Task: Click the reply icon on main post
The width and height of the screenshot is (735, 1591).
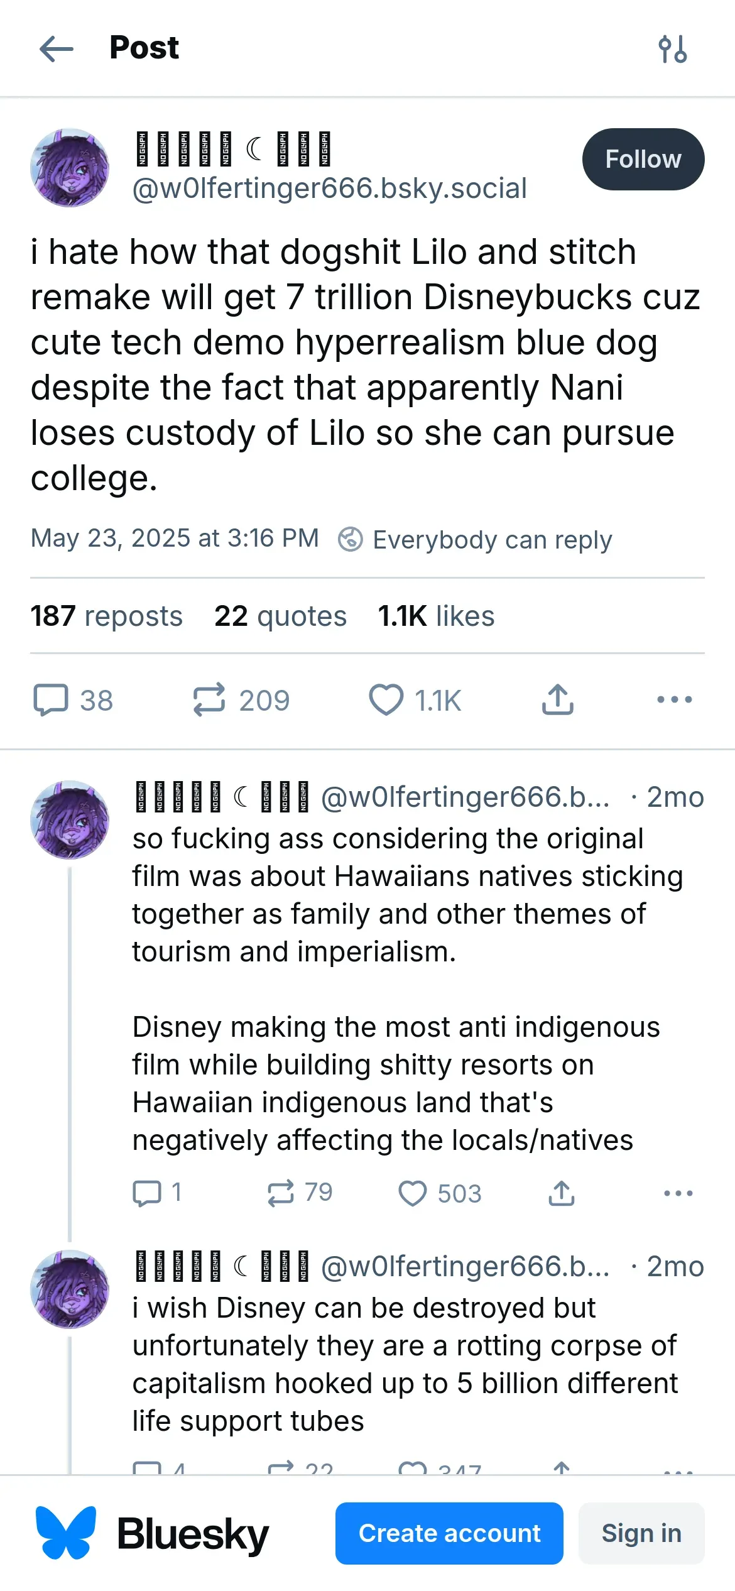Action: point(51,699)
